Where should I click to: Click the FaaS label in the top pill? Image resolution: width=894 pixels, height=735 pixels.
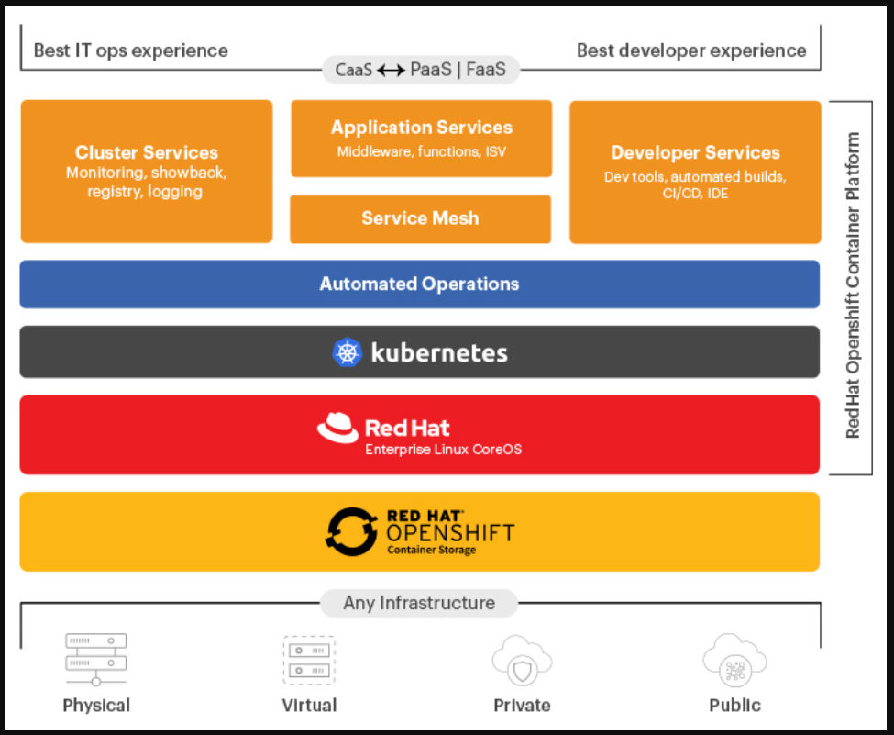click(x=486, y=70)
